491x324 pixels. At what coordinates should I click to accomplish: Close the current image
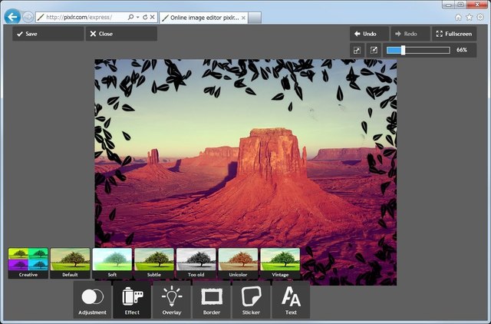(121, 34)
